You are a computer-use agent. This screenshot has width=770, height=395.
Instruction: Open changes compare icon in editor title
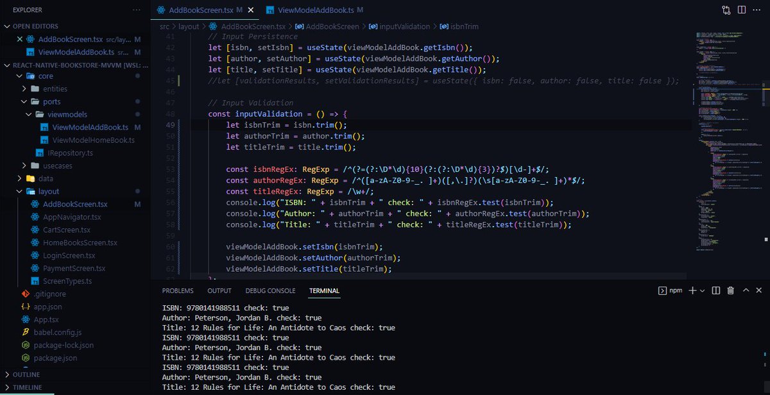pyautogui.click(x=726, y=10)
